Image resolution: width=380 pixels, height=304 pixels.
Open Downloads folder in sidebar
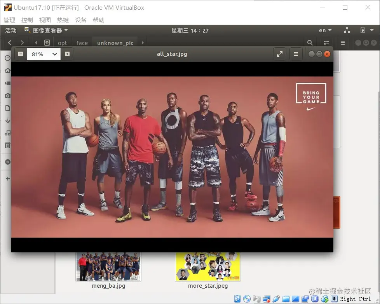click(x=8, y=120)
